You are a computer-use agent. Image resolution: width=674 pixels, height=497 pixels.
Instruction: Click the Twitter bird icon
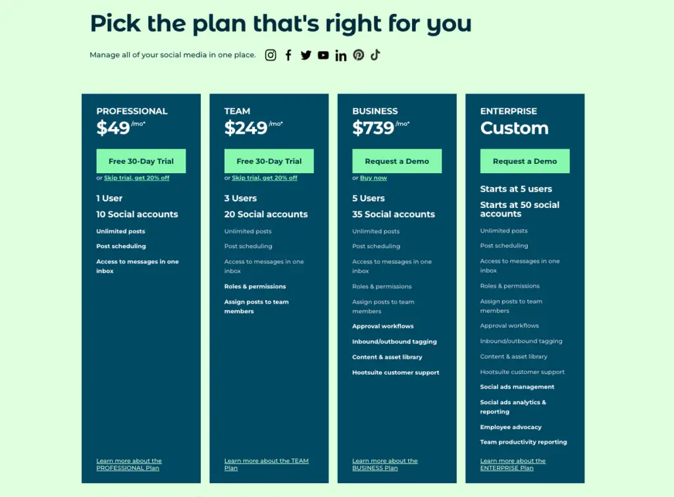(305, 55)
